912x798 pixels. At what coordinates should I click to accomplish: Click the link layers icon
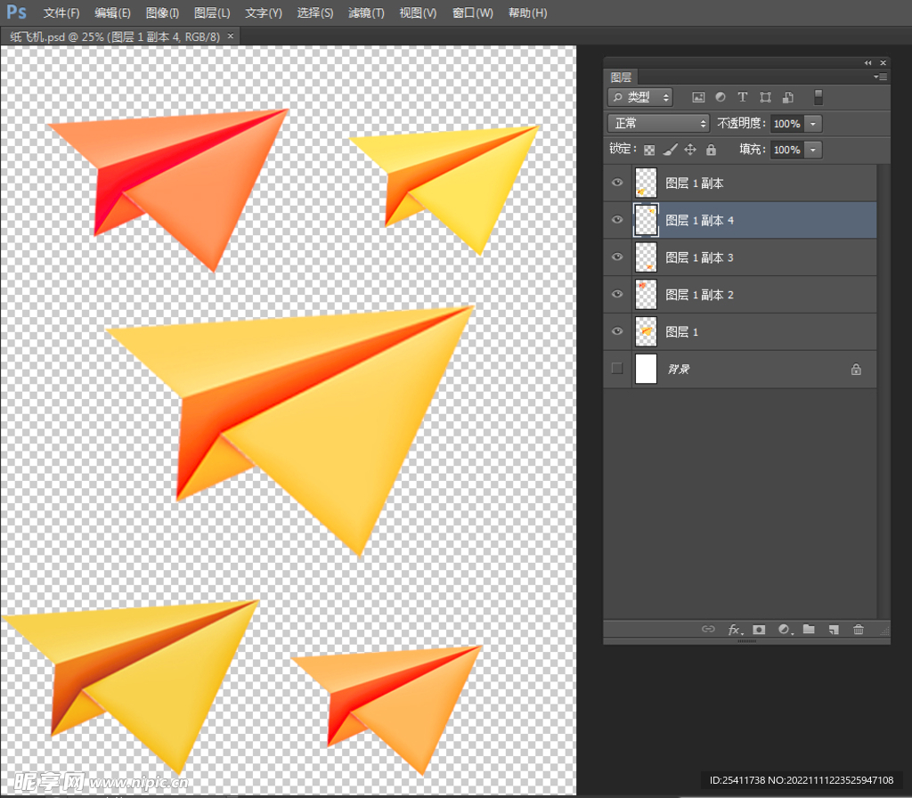tap(708, 630)
